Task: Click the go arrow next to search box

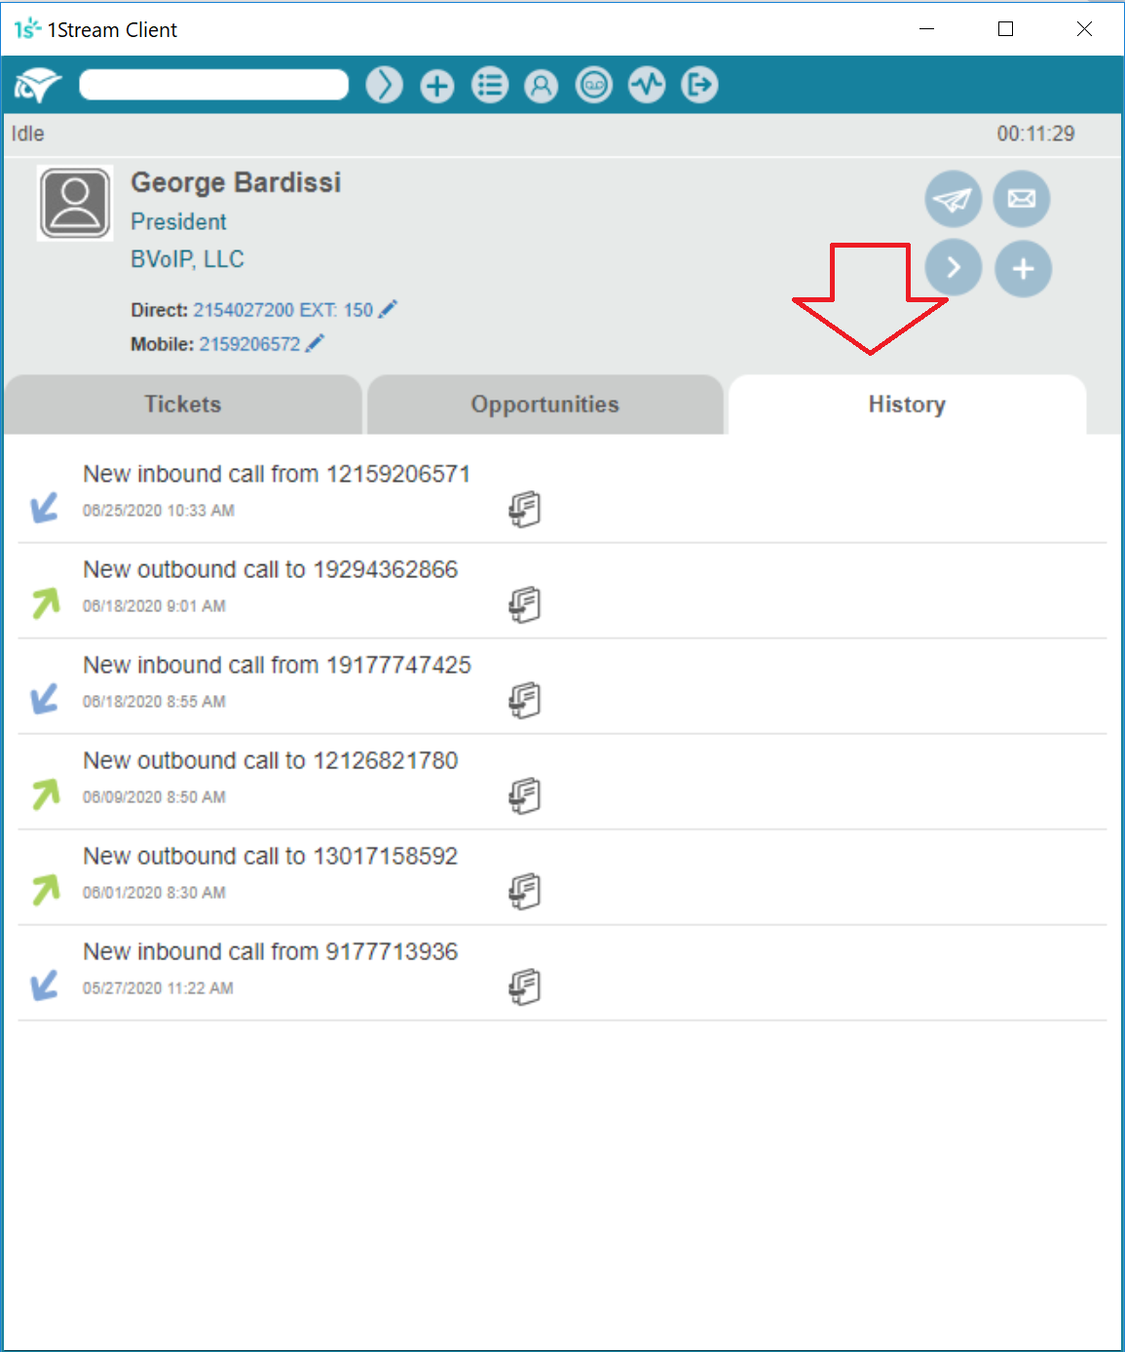Action: pyautogui.click(x=385, y=85)
